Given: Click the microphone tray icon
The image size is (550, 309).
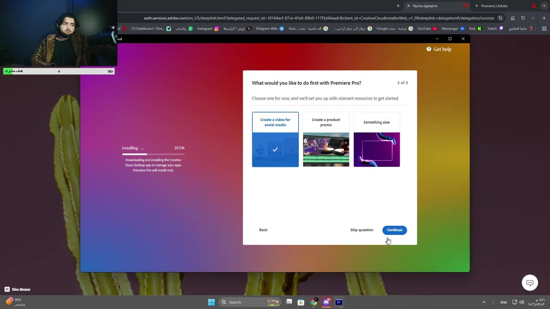Looking at the screenshot, I should (x=493, y=302).
